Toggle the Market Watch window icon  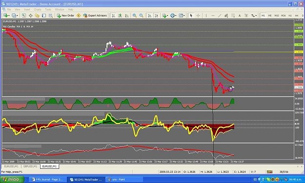pos(24,15)
